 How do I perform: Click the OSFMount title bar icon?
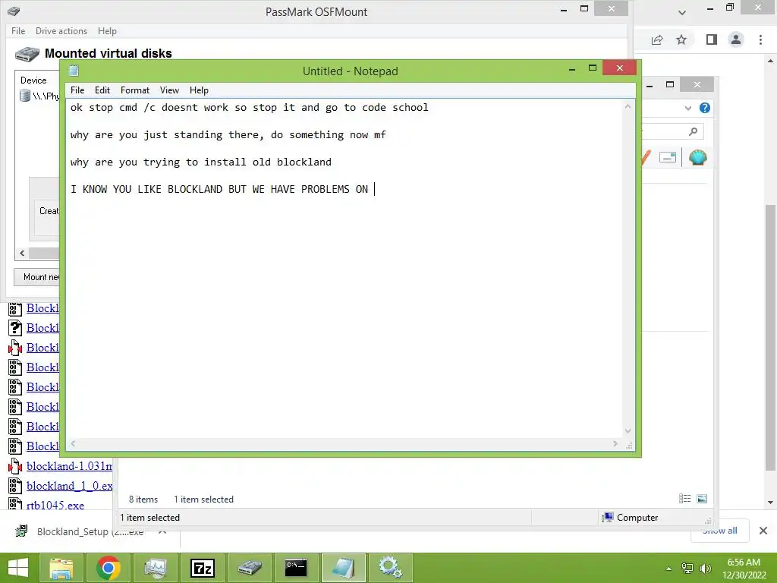tap(14, 11)
